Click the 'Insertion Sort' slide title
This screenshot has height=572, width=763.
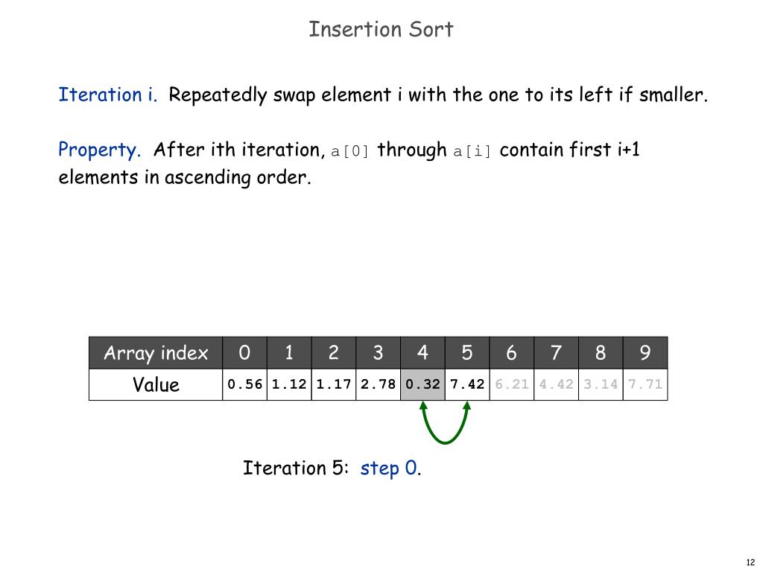(x=381, y=29)
